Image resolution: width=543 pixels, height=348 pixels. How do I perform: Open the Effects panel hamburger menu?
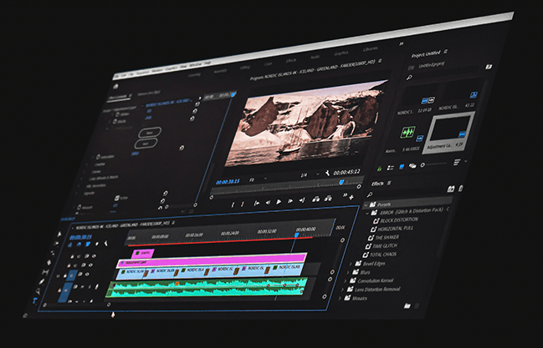pos(388,183)
